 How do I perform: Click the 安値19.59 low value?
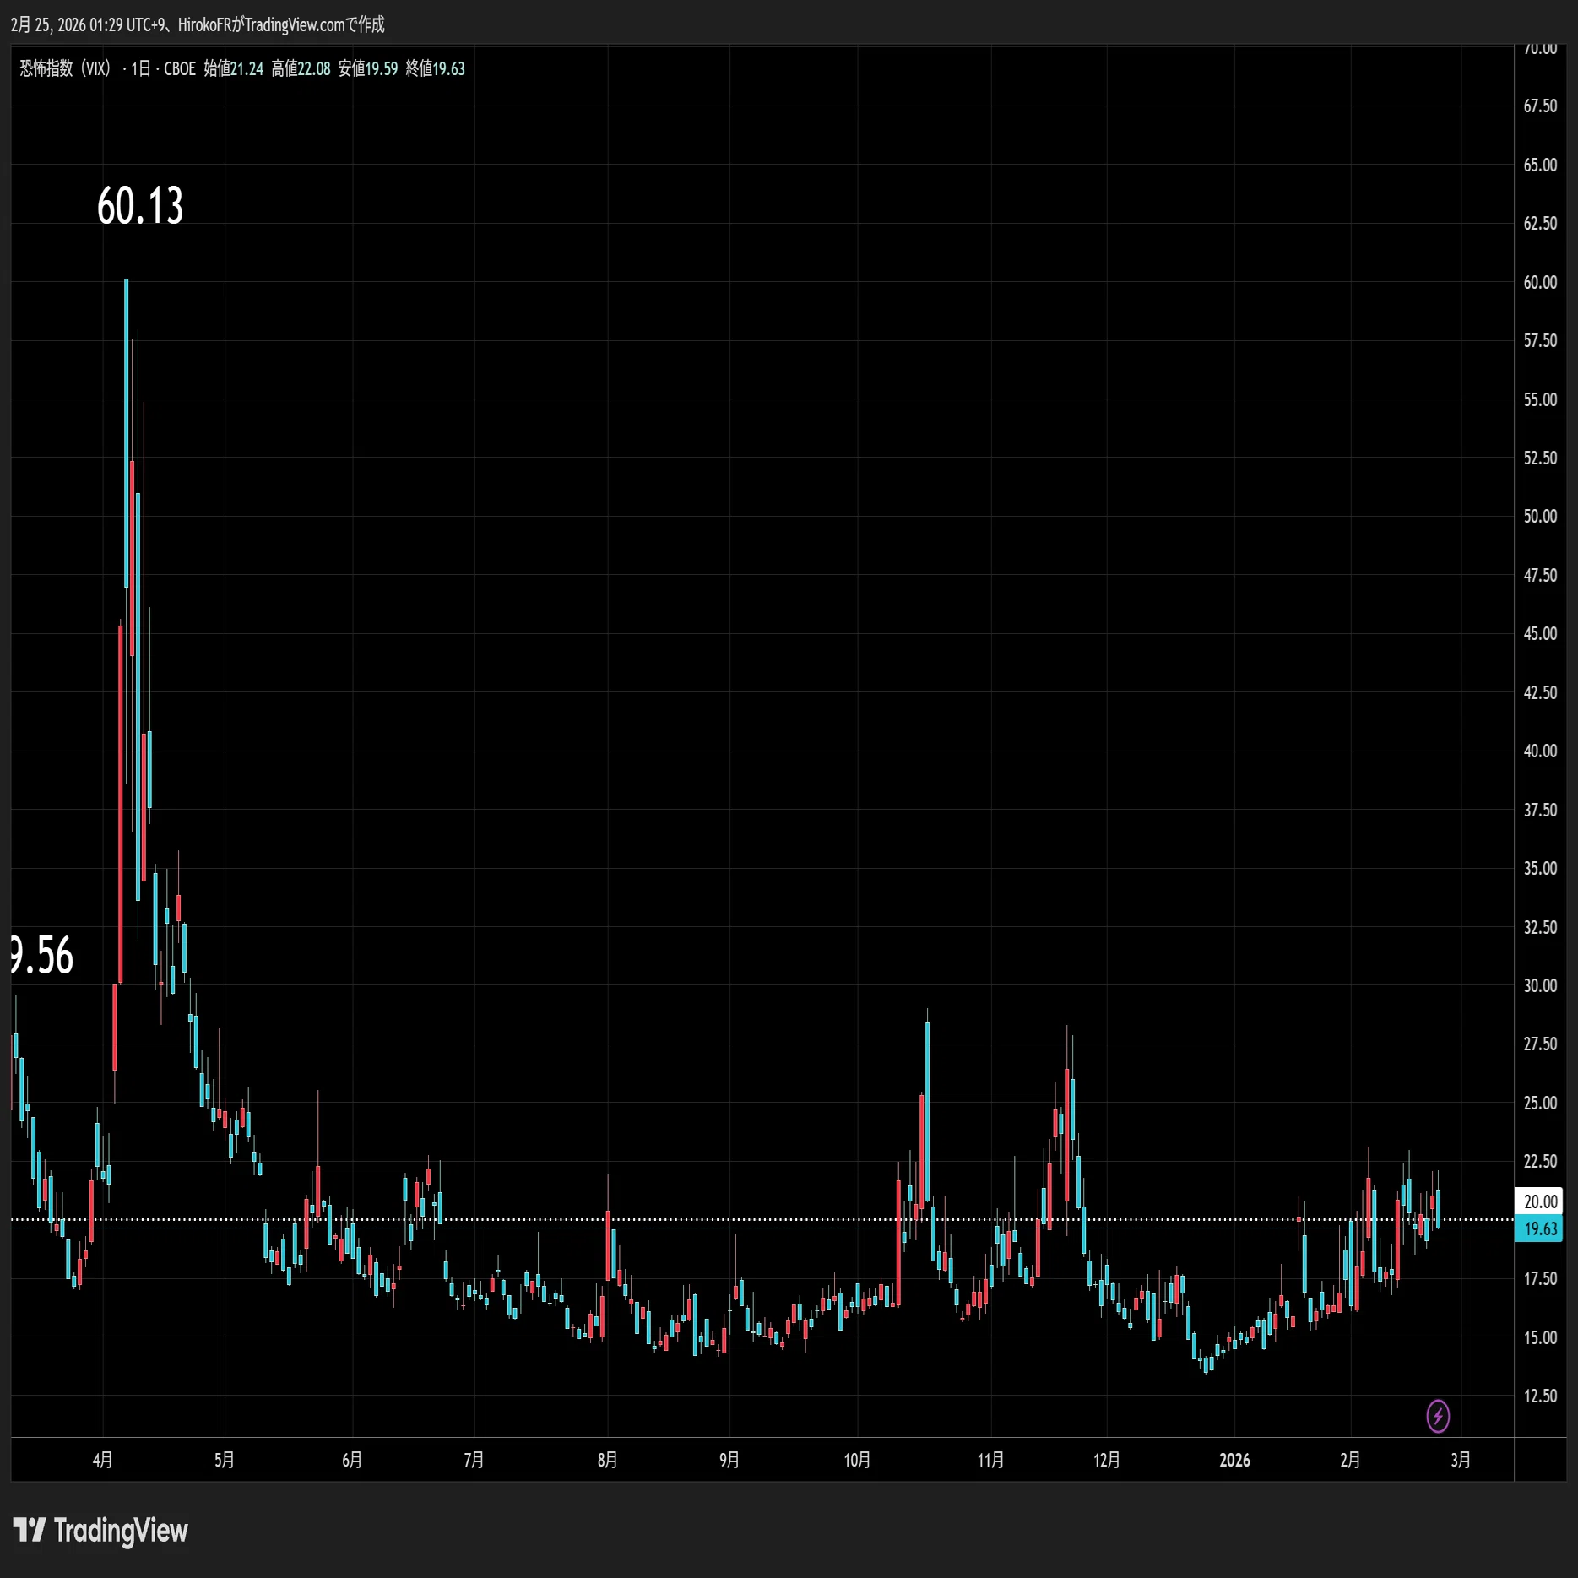pos(368,68)
